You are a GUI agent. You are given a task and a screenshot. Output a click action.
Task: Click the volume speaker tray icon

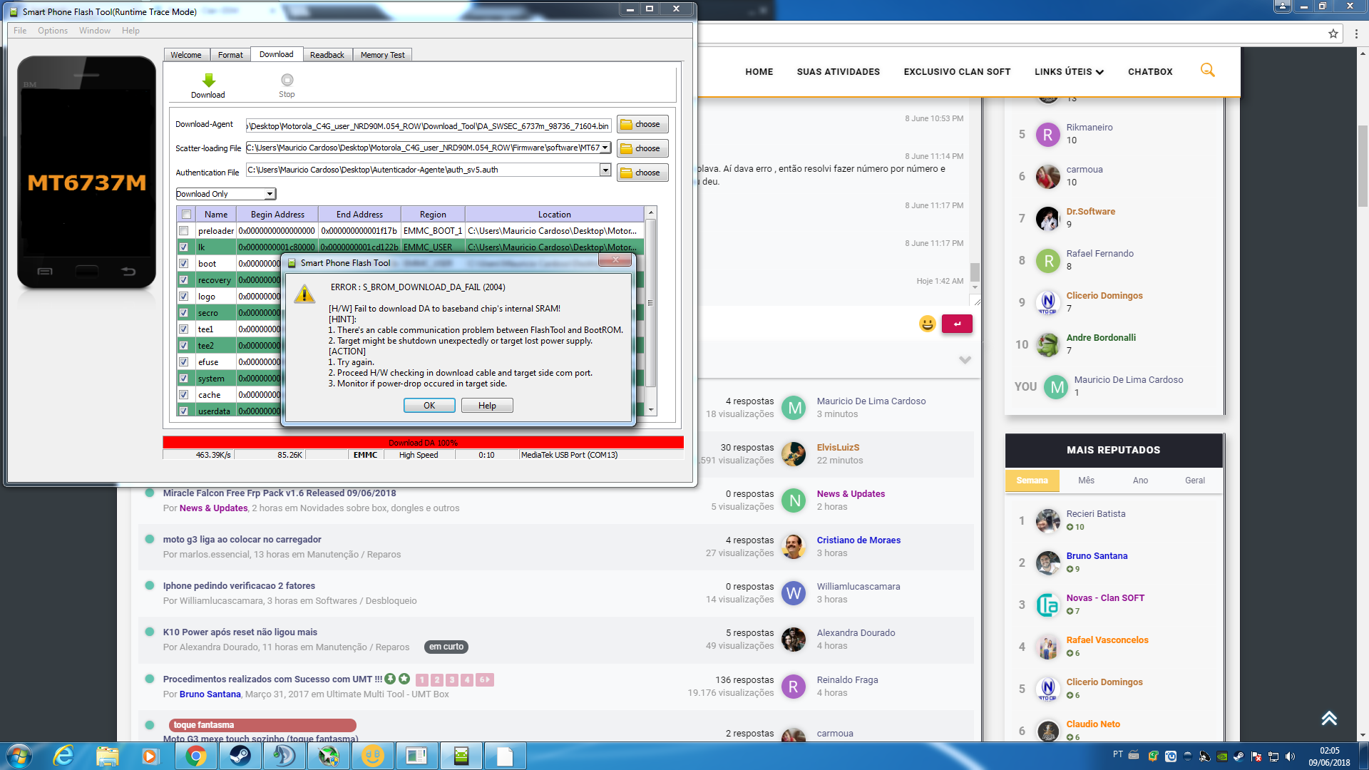[1290, 756]
